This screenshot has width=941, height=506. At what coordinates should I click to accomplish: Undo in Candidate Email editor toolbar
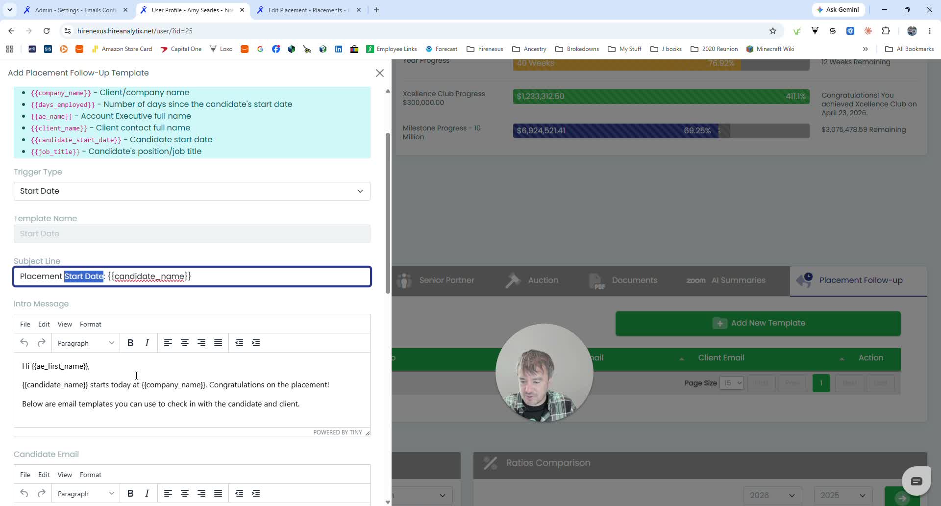24,493
